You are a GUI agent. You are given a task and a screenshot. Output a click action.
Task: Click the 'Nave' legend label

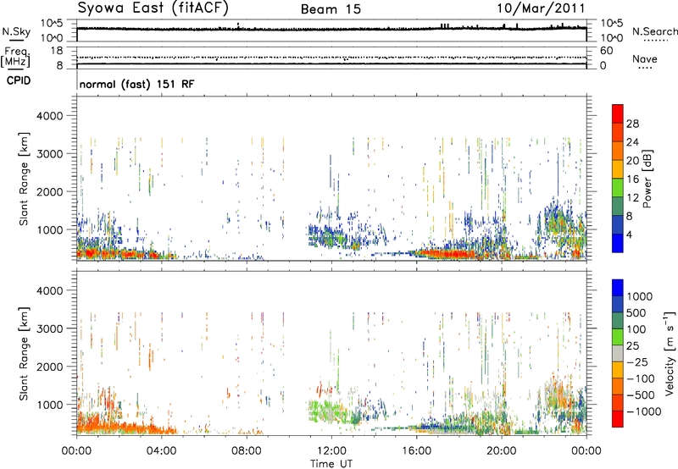(645, 58)
